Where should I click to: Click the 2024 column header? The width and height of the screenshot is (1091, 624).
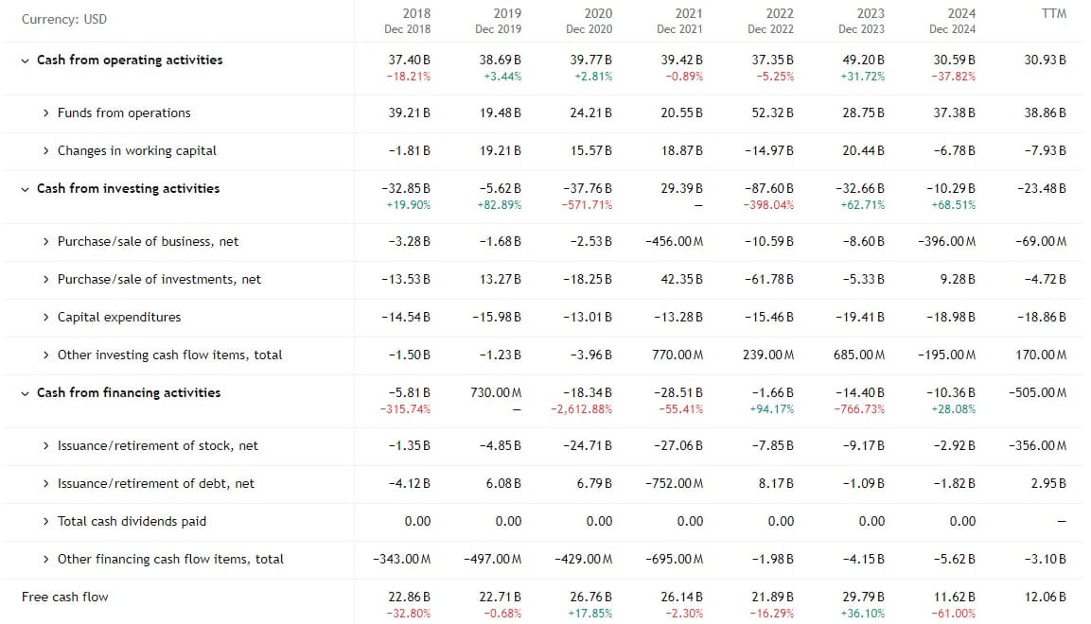[953, 21]
